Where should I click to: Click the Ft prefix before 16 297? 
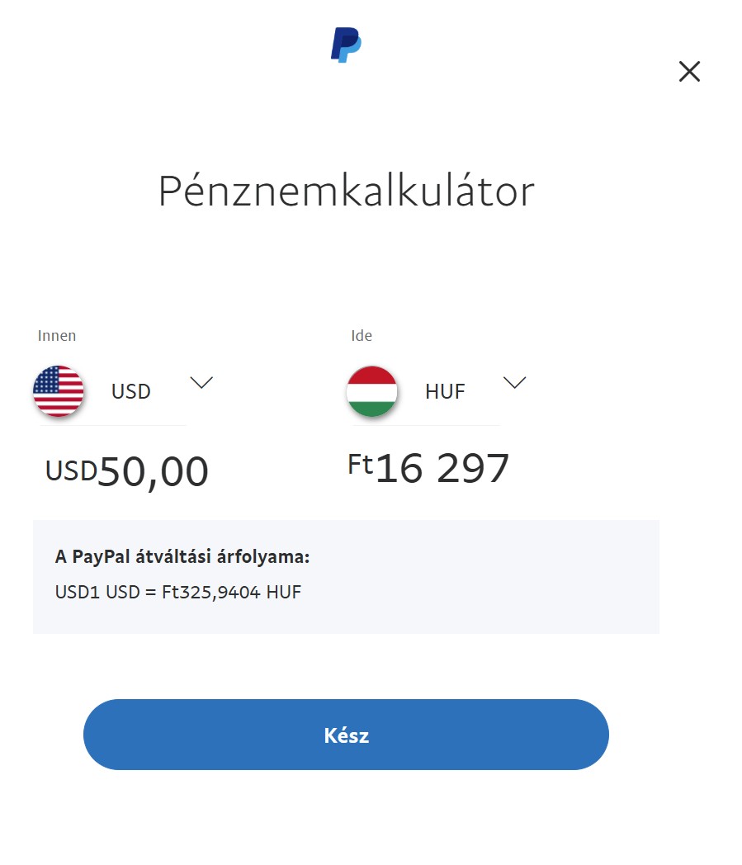point(361,464)
